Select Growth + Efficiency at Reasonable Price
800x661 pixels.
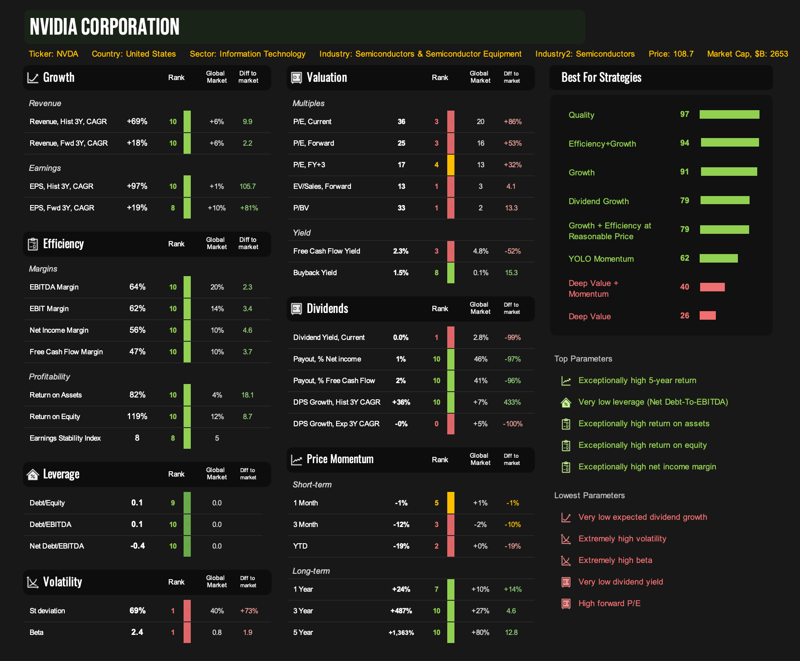point(610,231)
